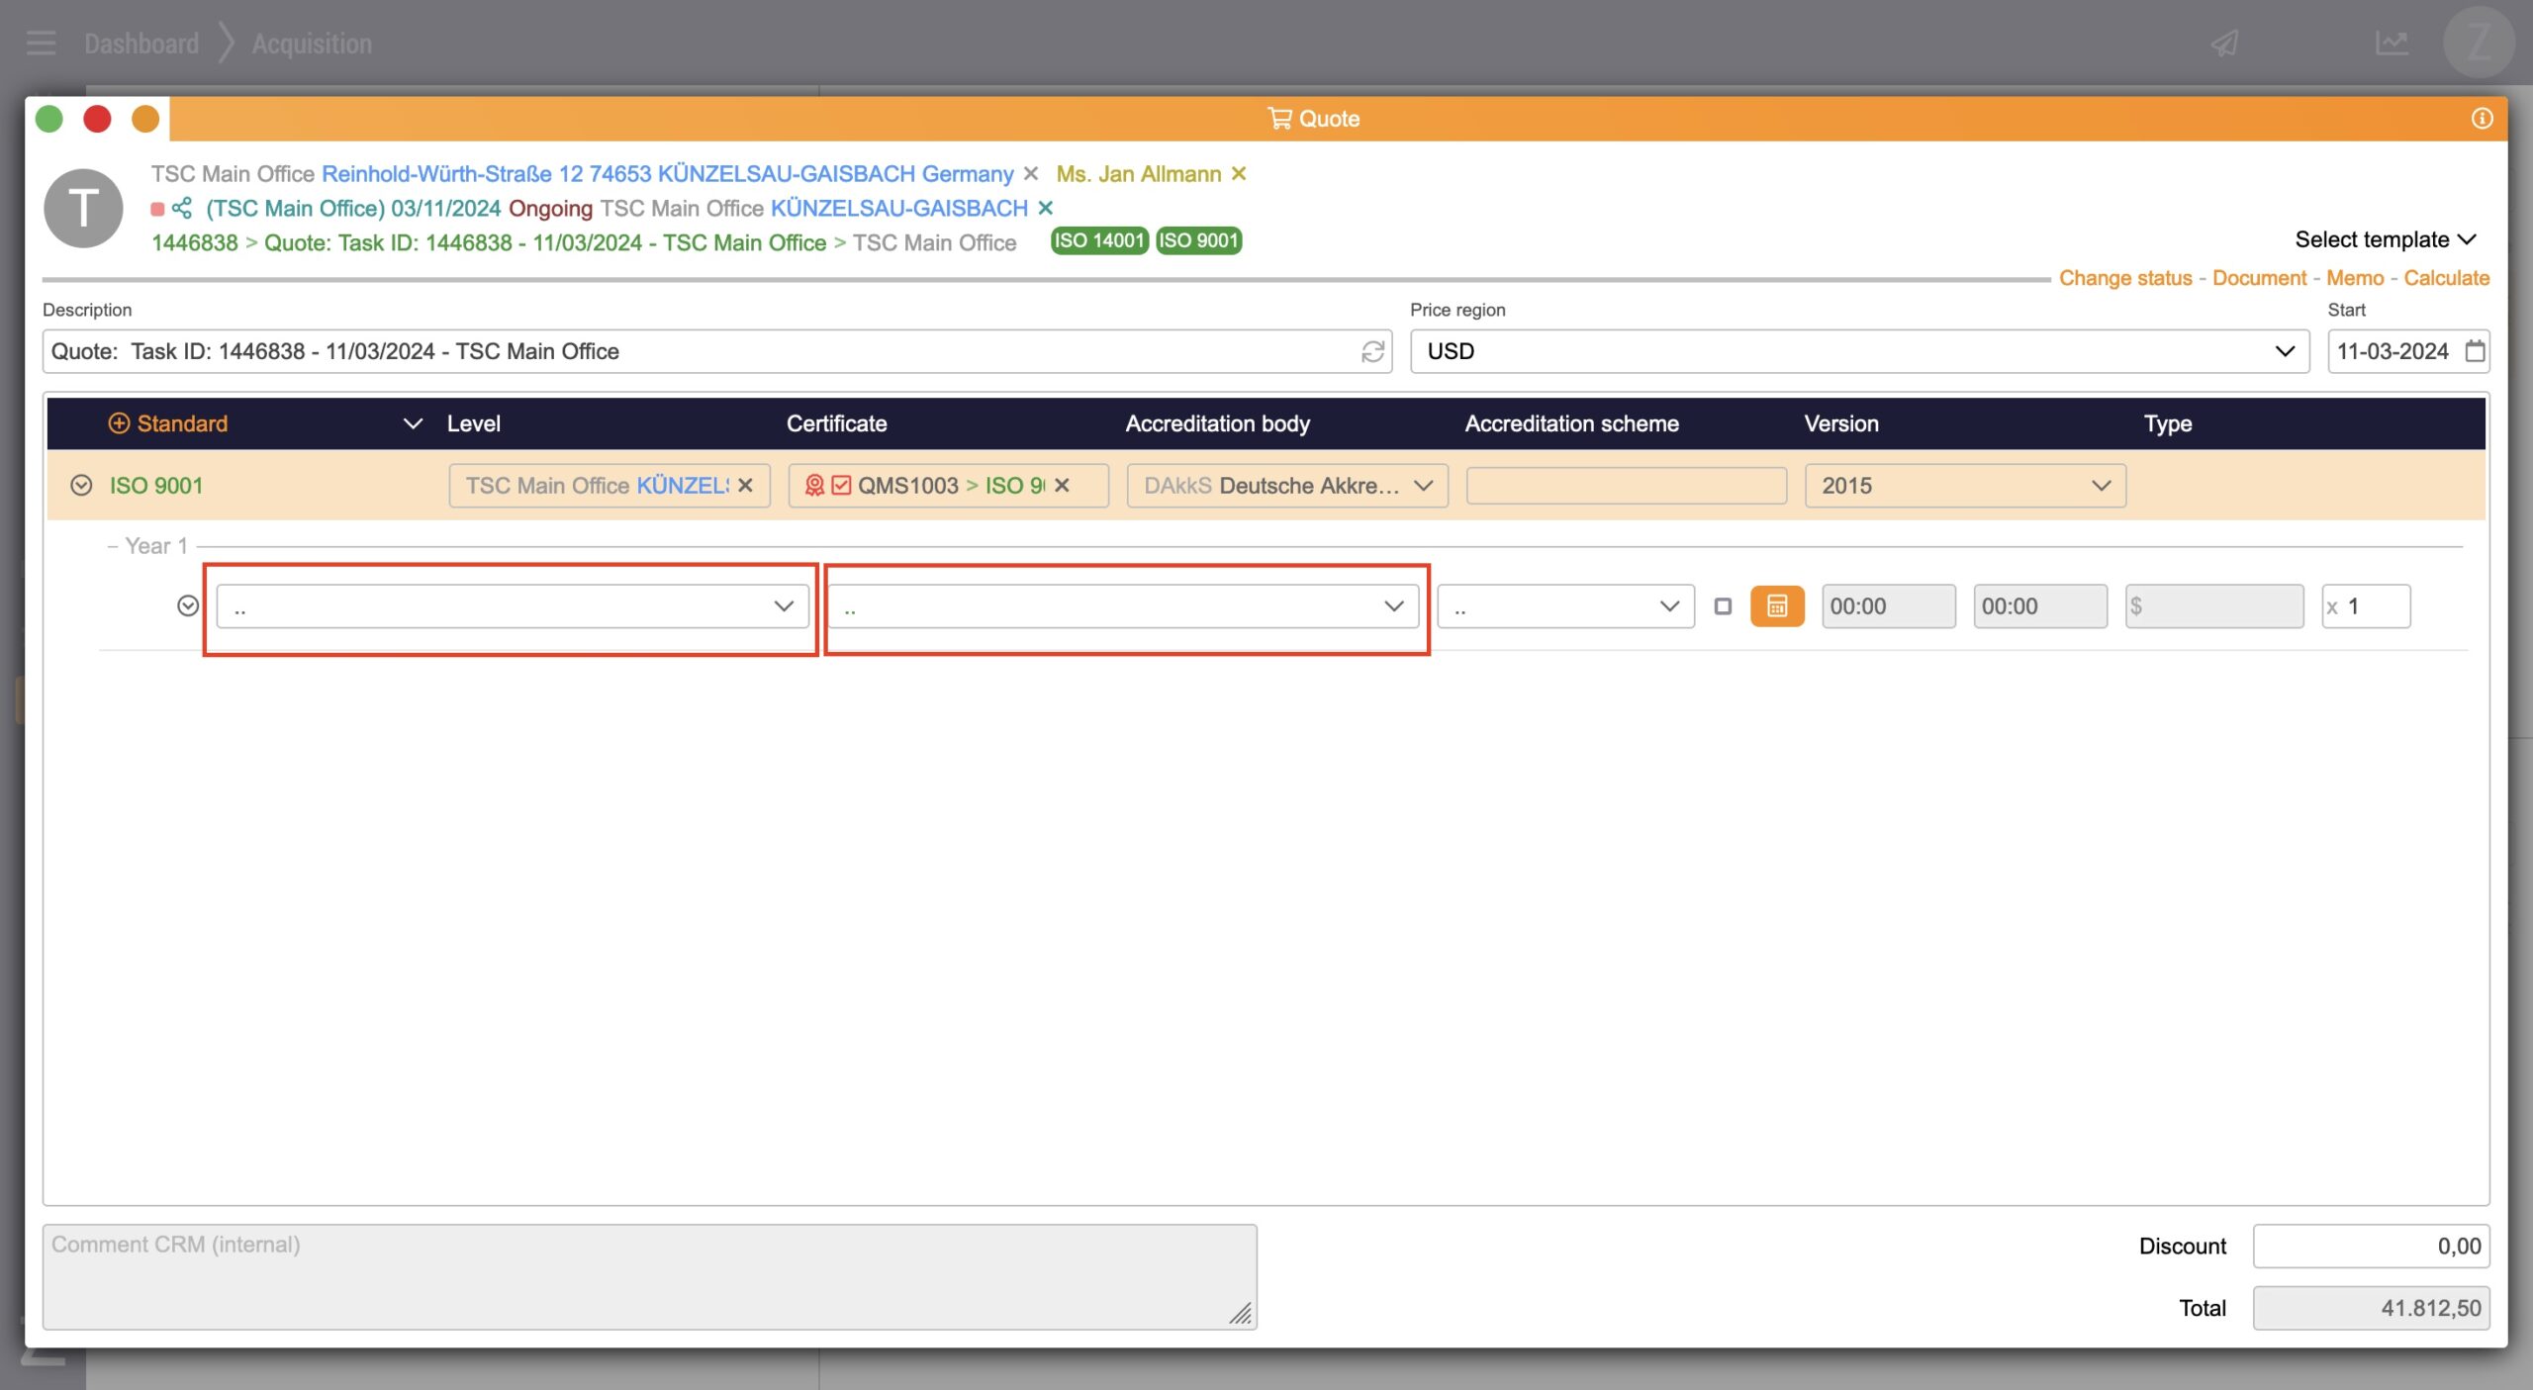2533x1390 pixels.
Task: Click the orange calculator icon in Year 1 row
Action: pyautogui.click(x=1776, y=606)
